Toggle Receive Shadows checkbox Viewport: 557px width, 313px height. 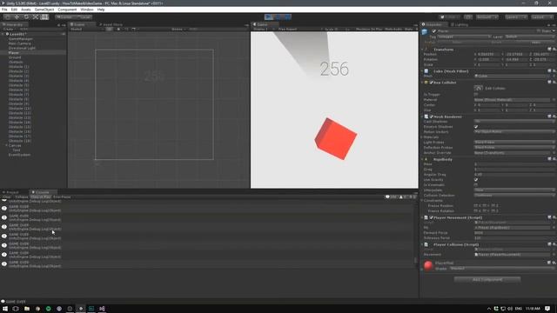tap(476, 127)
